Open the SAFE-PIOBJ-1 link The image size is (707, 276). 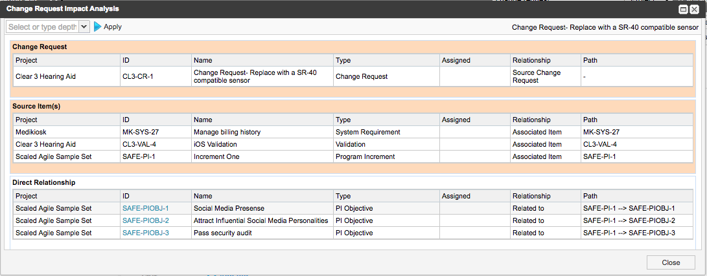145,208
